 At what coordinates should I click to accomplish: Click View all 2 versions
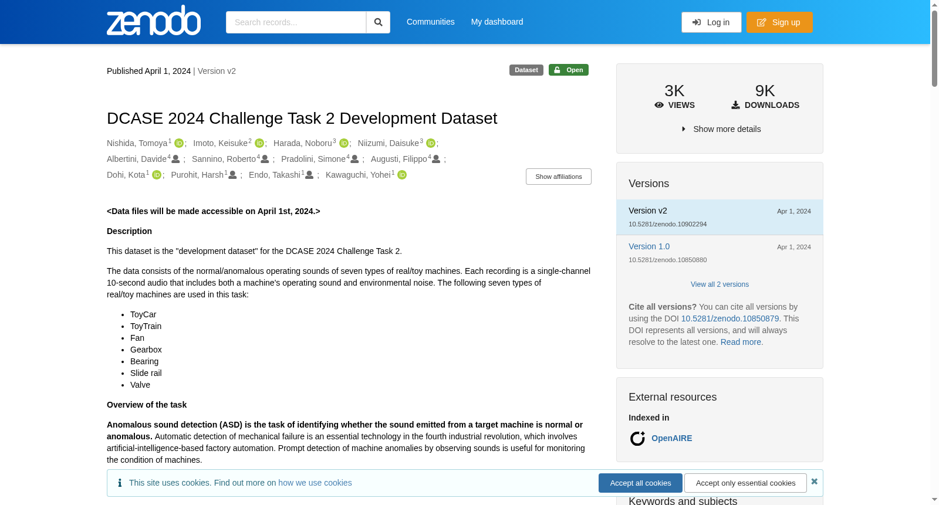720,284
